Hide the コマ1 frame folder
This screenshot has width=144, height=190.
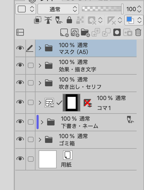[x=20, y=102]
